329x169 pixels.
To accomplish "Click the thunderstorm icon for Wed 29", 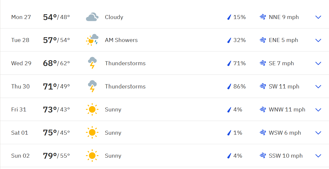I will coord(92,63).
